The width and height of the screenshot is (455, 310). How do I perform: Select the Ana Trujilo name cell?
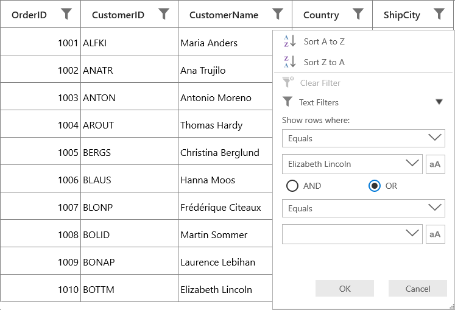(x=225, y=69)
